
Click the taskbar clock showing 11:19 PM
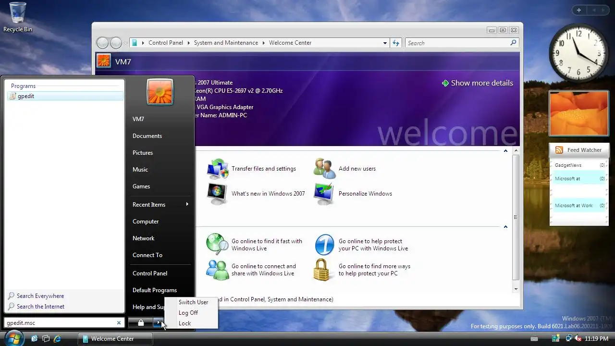pyautogui.click(x=596, y=339)
